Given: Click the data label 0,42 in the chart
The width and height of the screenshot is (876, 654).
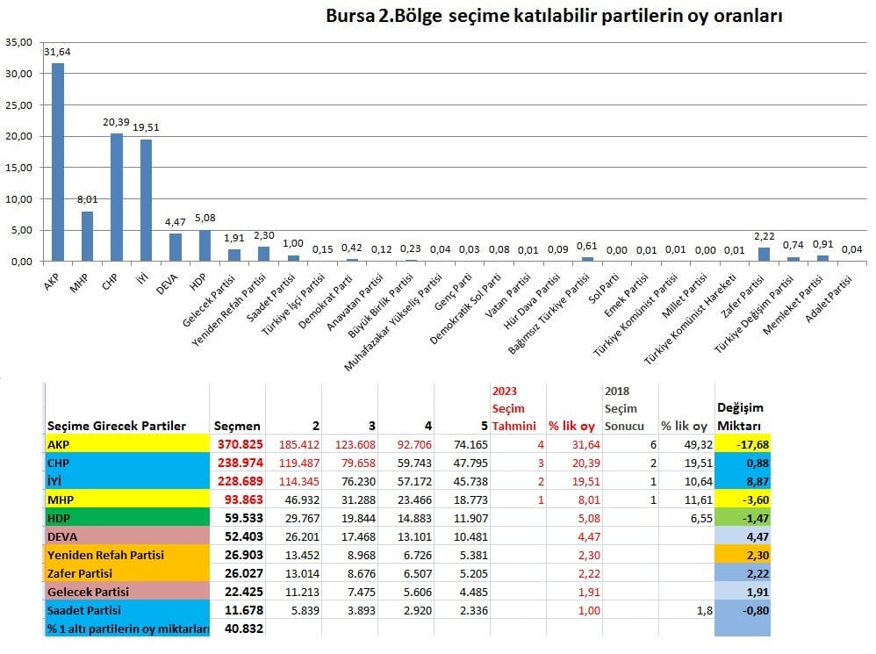Looking at the screenshot, I should coord(352,248).
